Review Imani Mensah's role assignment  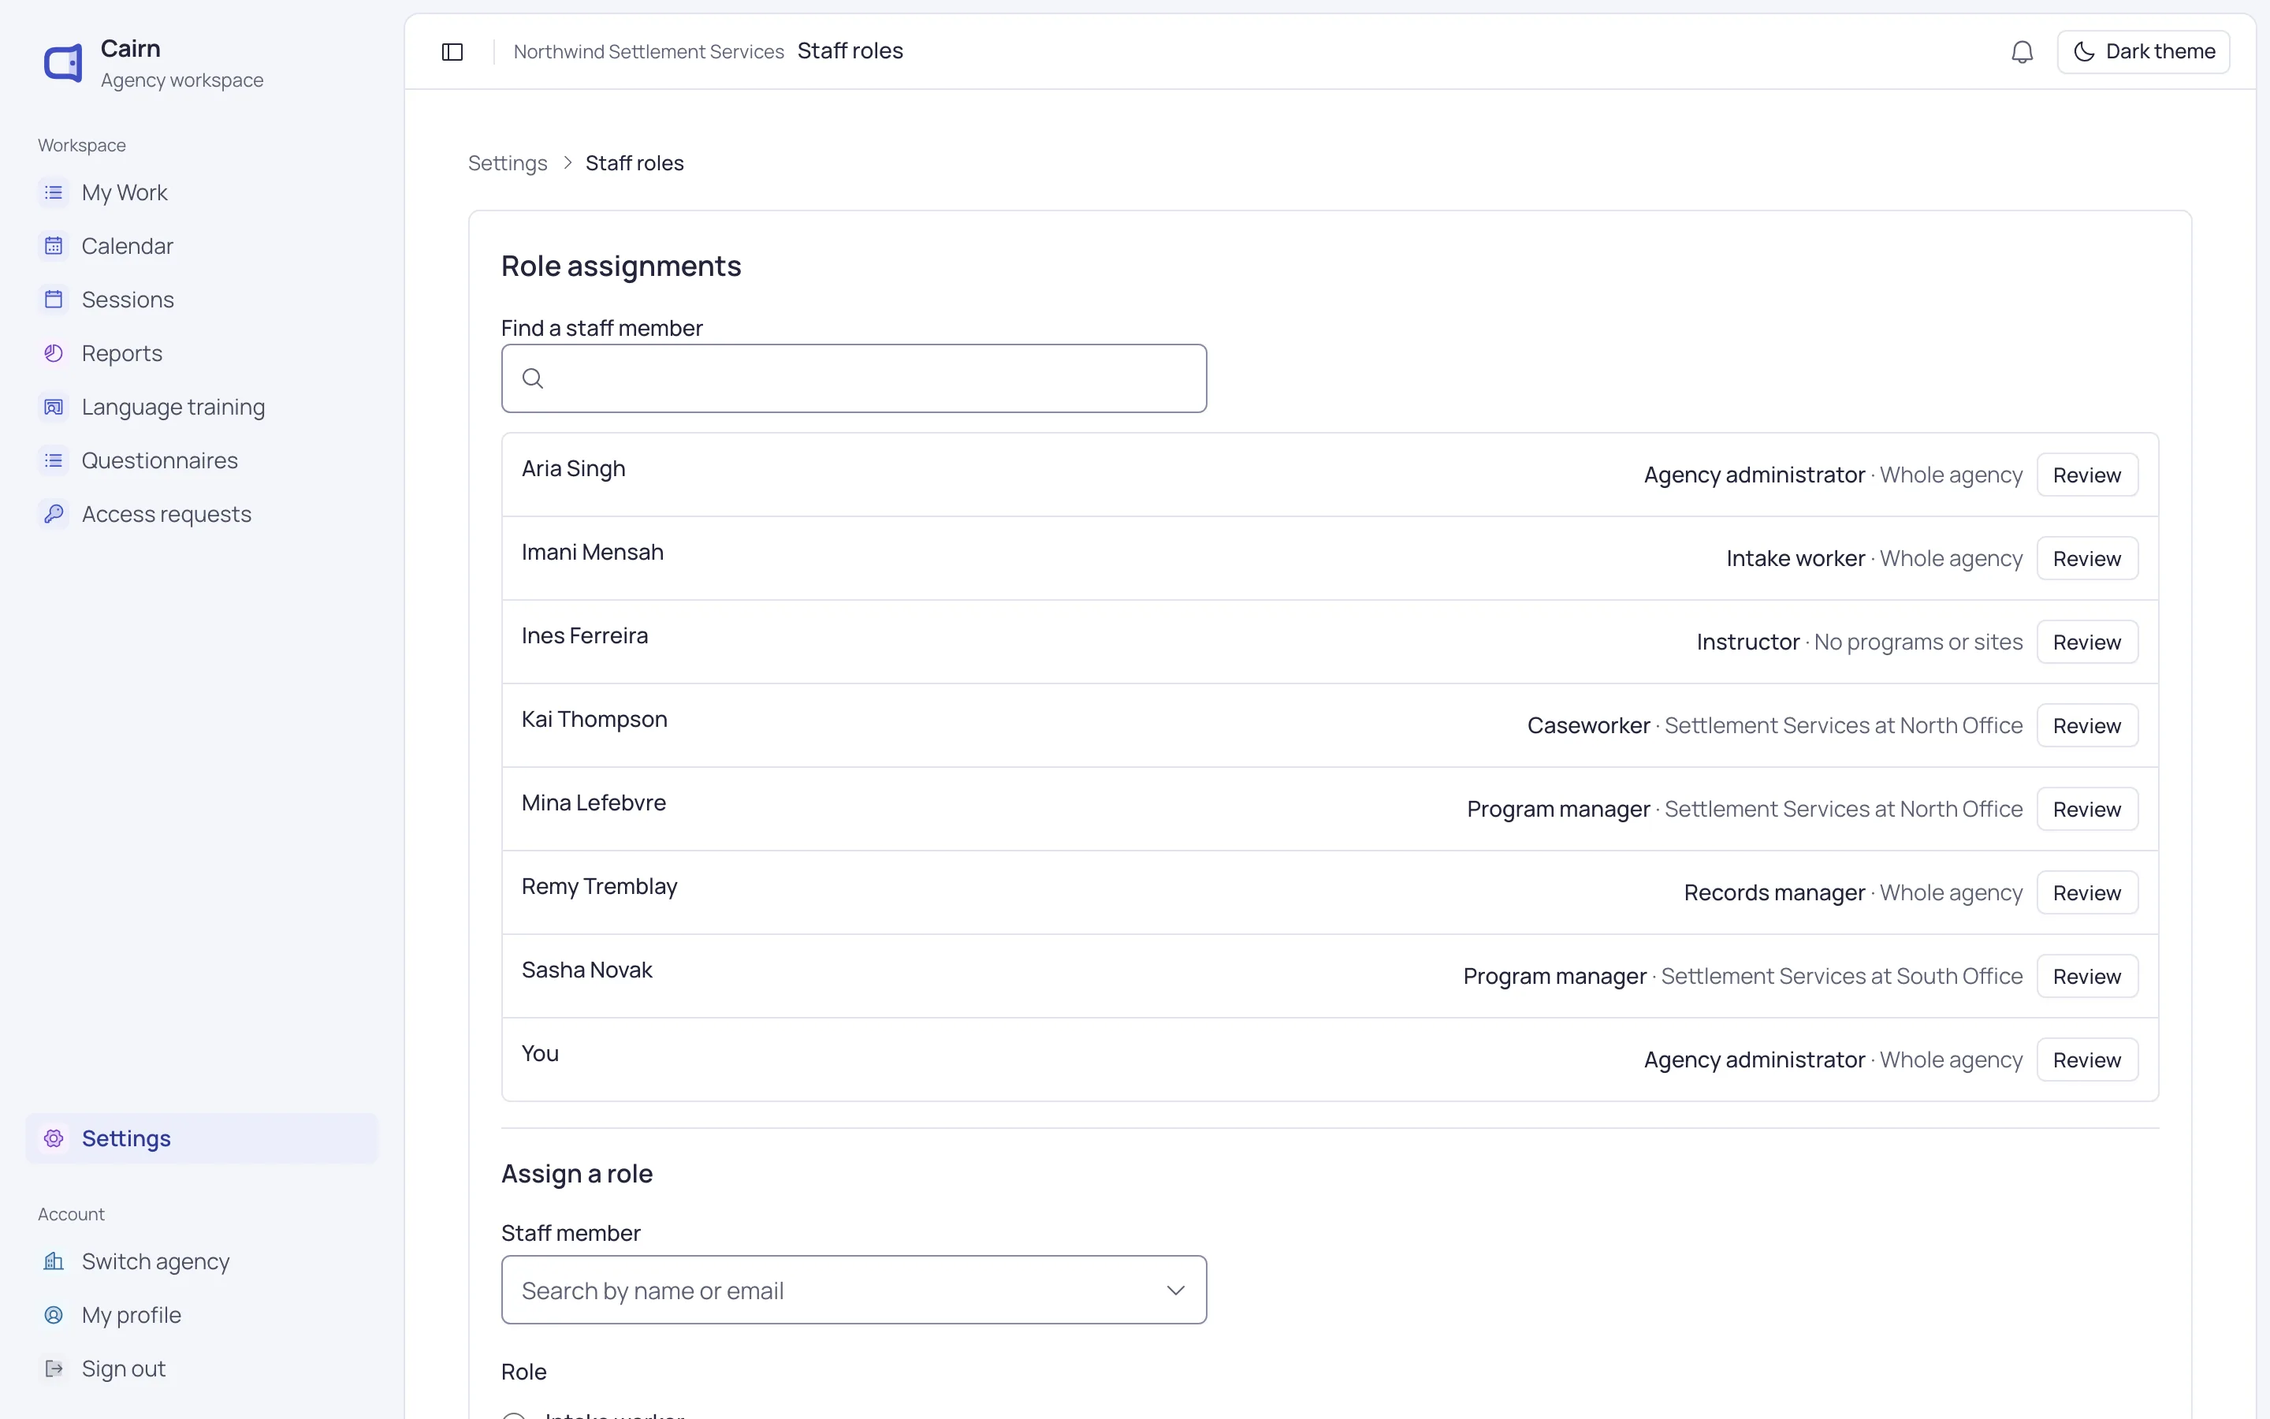coord(2086,558)
